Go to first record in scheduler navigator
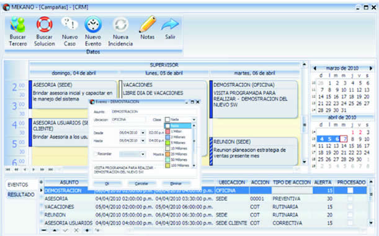The width and height of the screenshot is (379, 236). 7,170
